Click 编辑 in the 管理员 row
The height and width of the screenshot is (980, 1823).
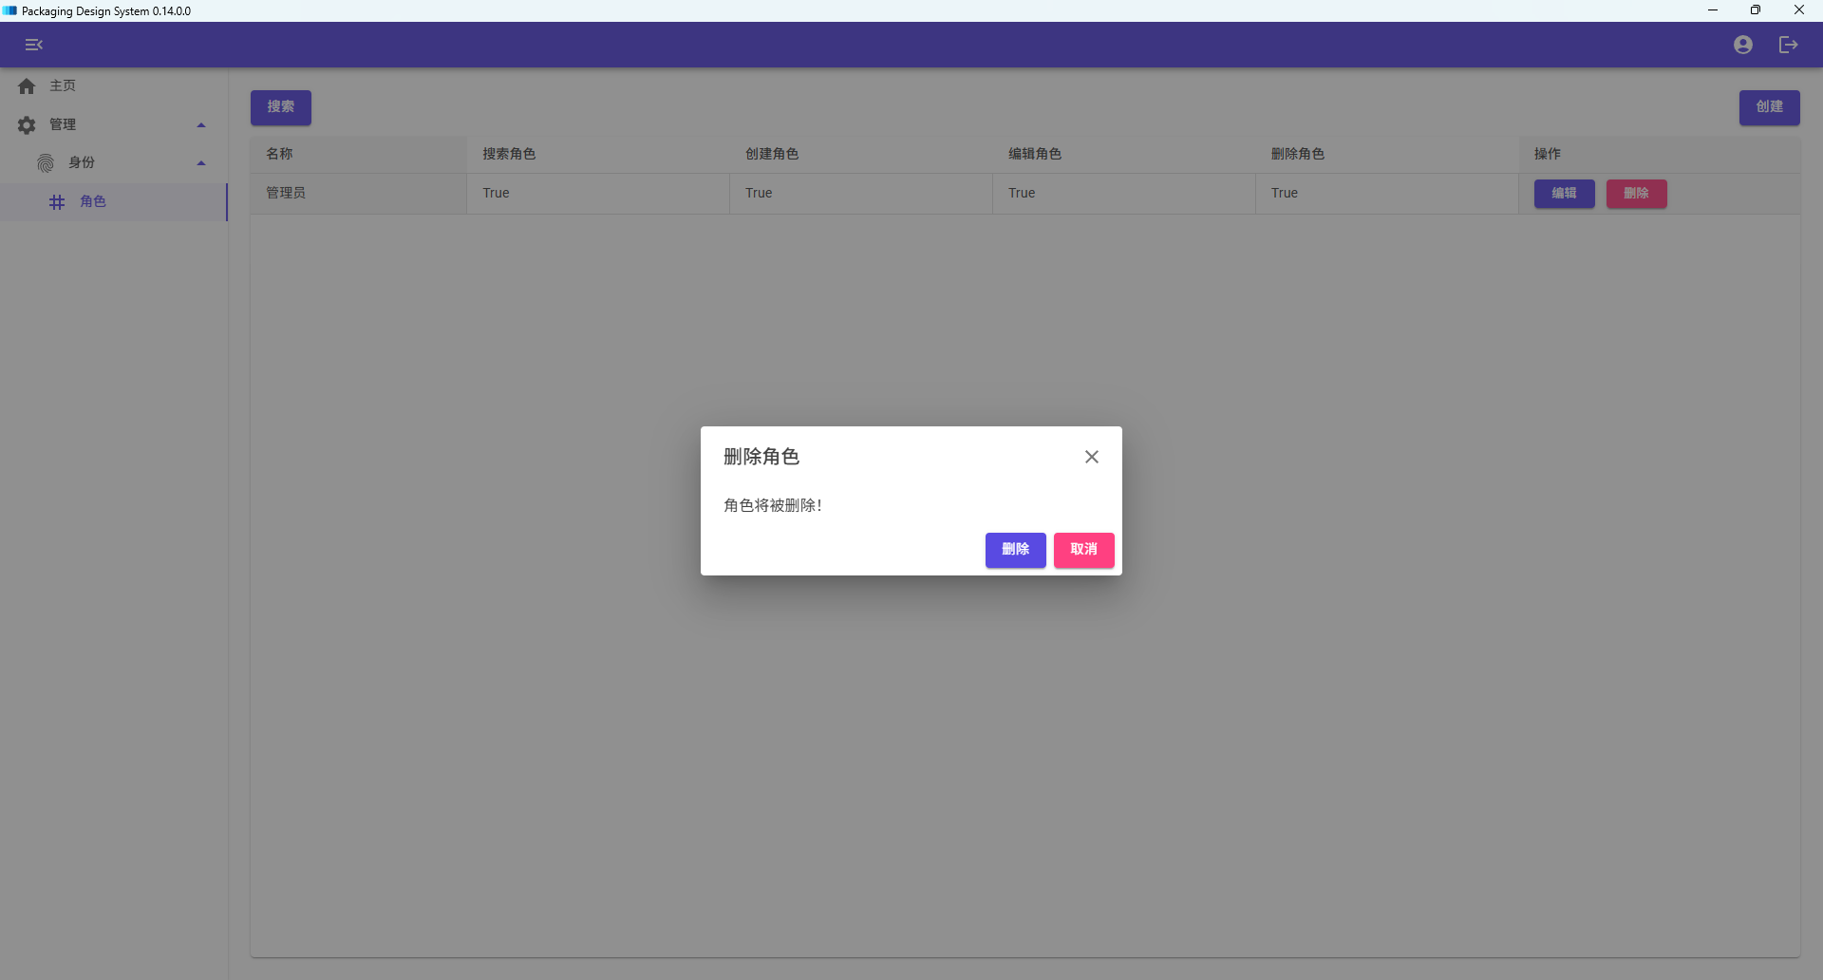tap(1564, 194)
